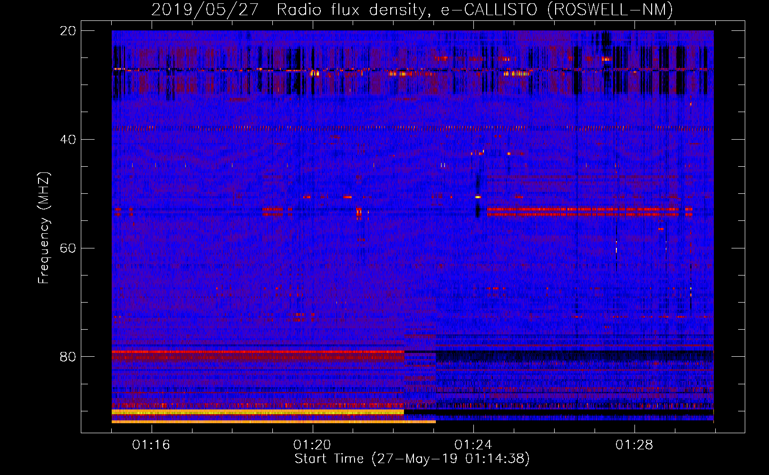Click the 01:24 time tick label

point(473,445)
